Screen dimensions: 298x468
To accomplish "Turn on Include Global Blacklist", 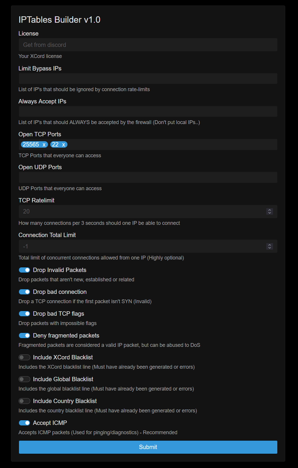I will [24, 379].
